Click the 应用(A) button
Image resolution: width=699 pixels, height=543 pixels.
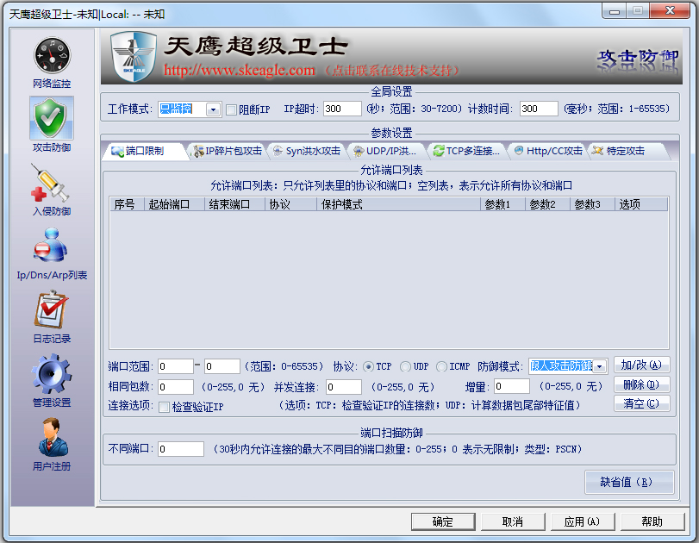[582, 521]
